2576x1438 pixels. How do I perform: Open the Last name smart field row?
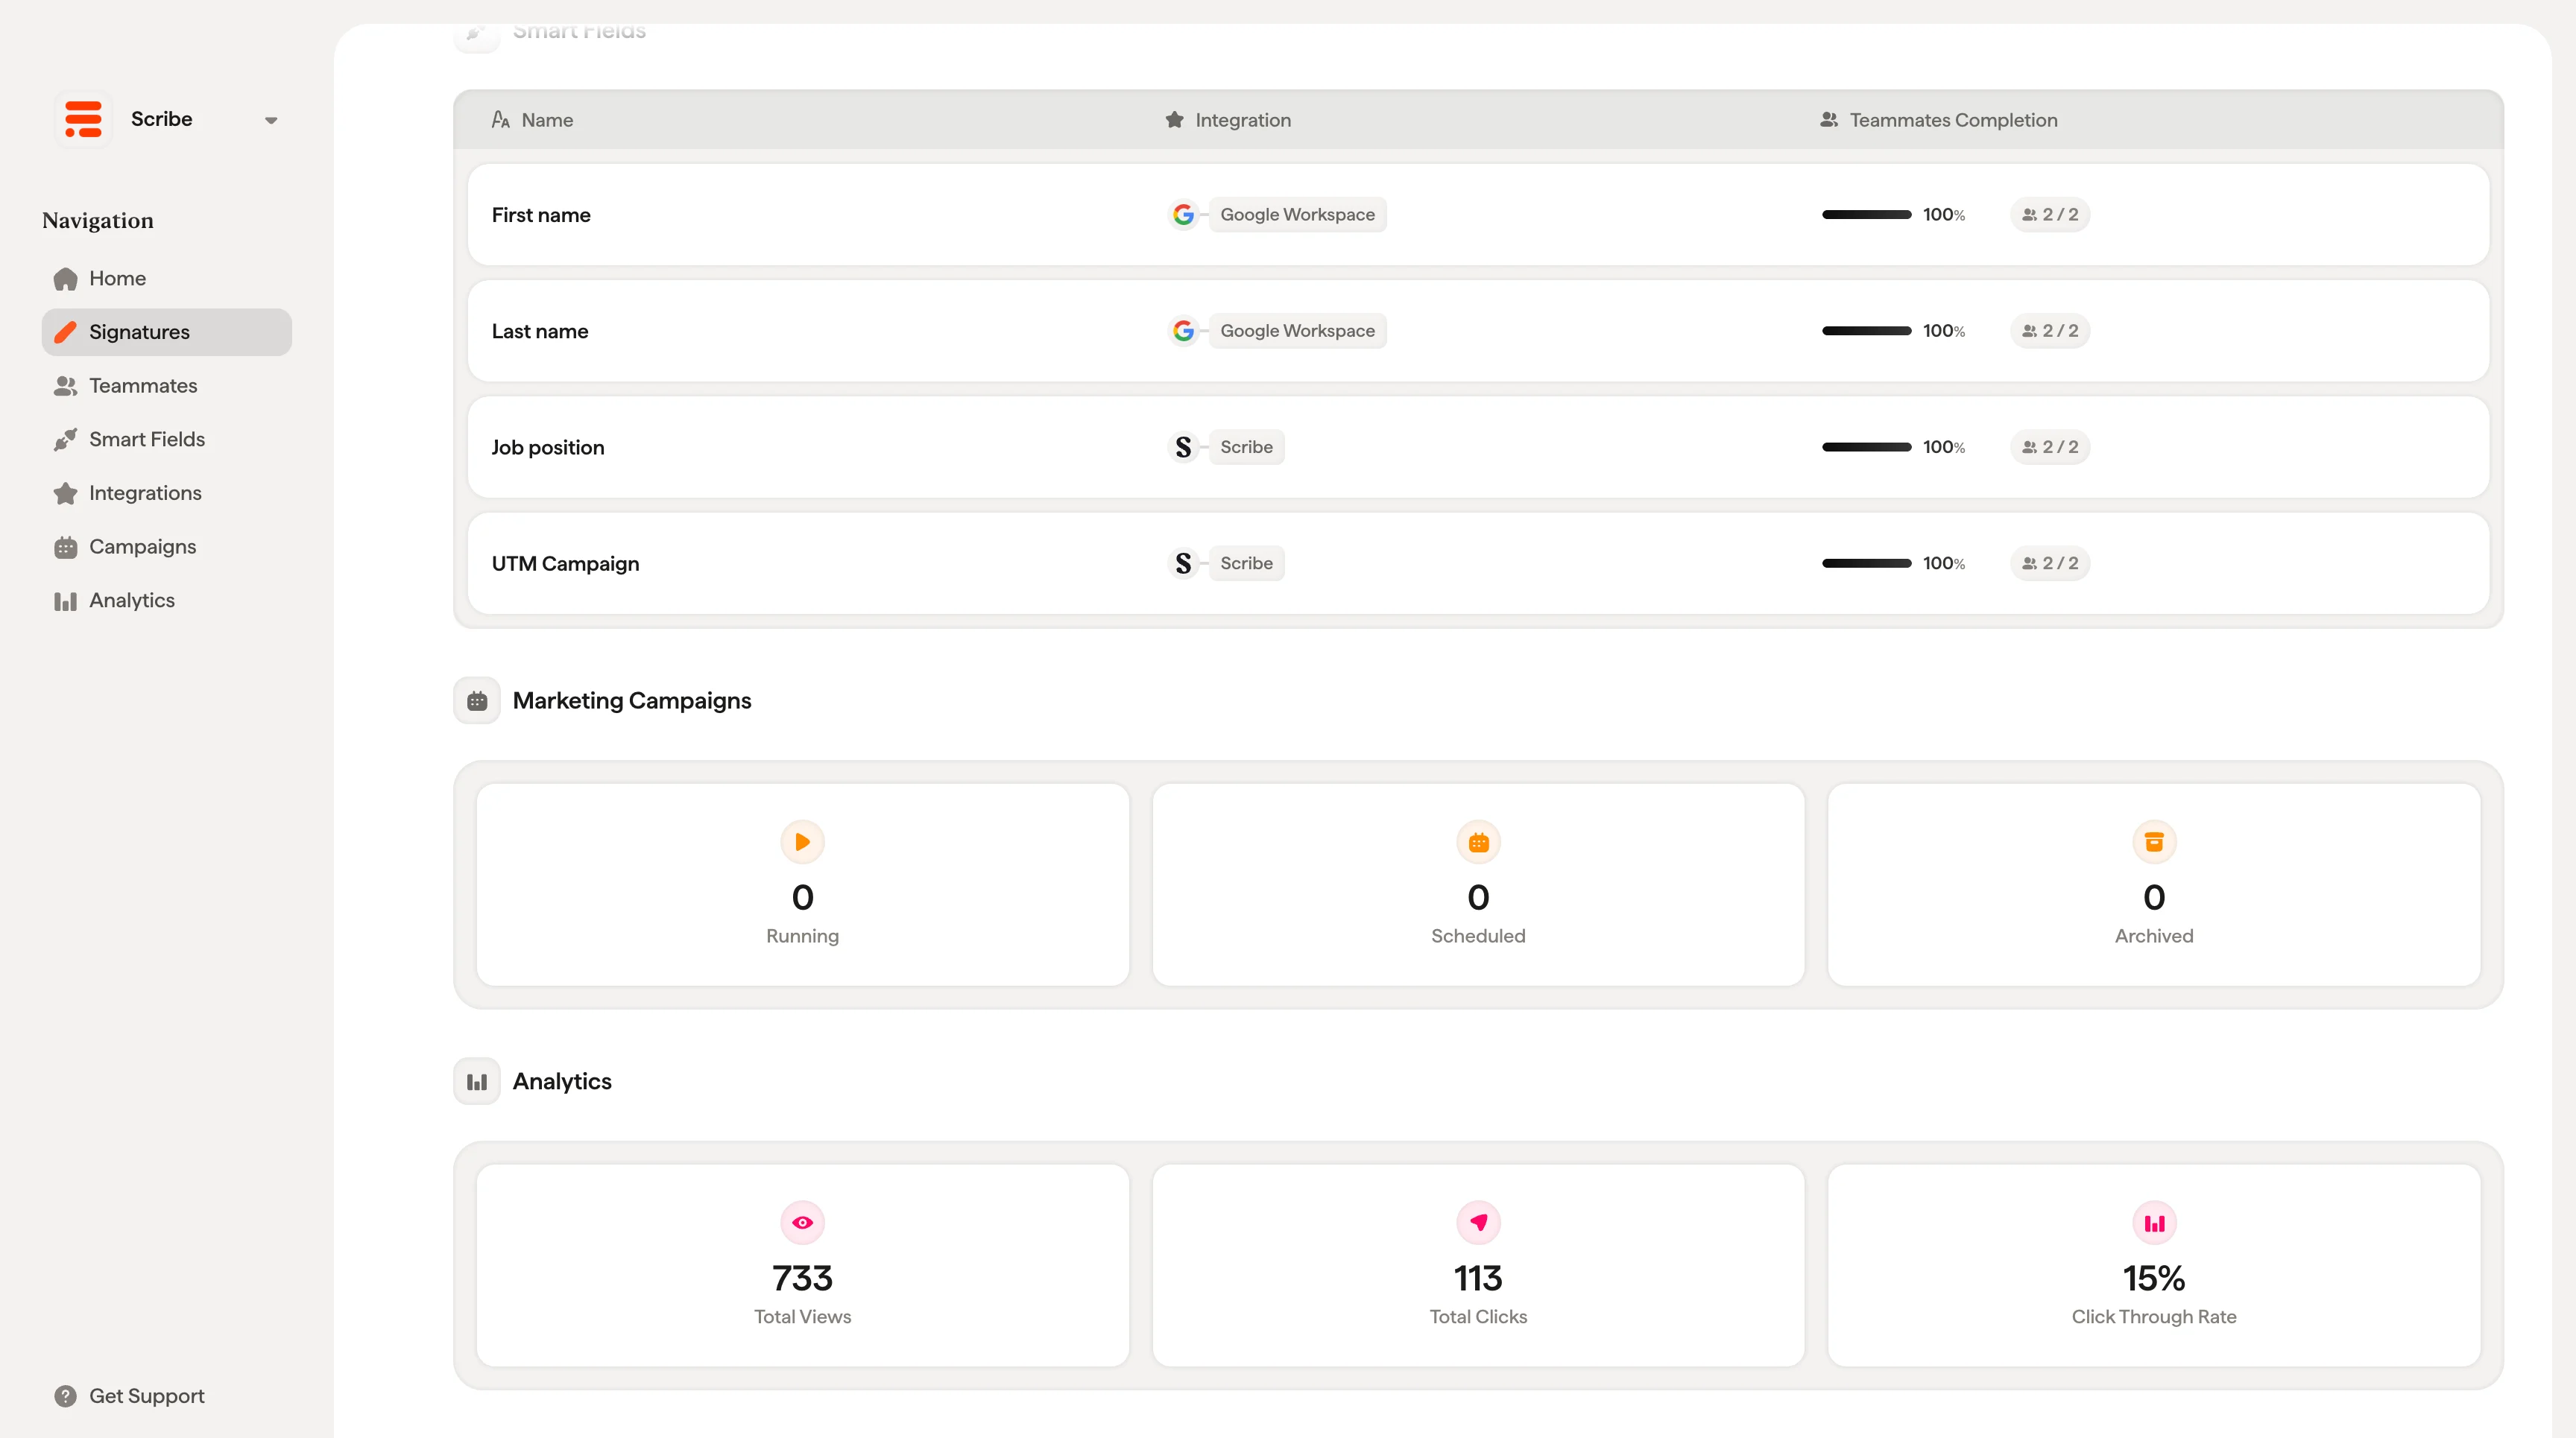tap(1478, 331)
